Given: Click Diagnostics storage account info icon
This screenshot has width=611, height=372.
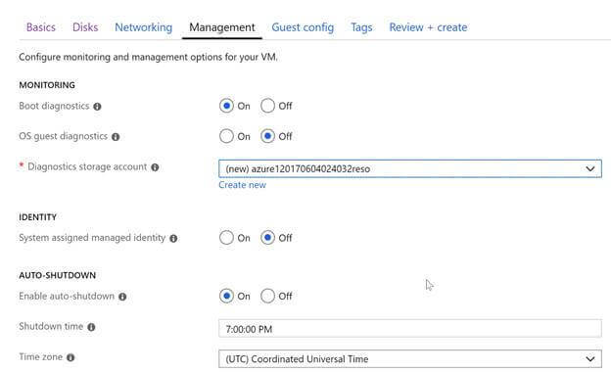Looking at the screenshot, I should coord(155,167).
